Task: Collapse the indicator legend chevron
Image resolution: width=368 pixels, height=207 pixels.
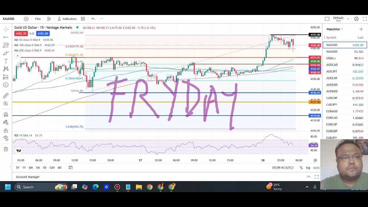Action: (x=18, y=56)
